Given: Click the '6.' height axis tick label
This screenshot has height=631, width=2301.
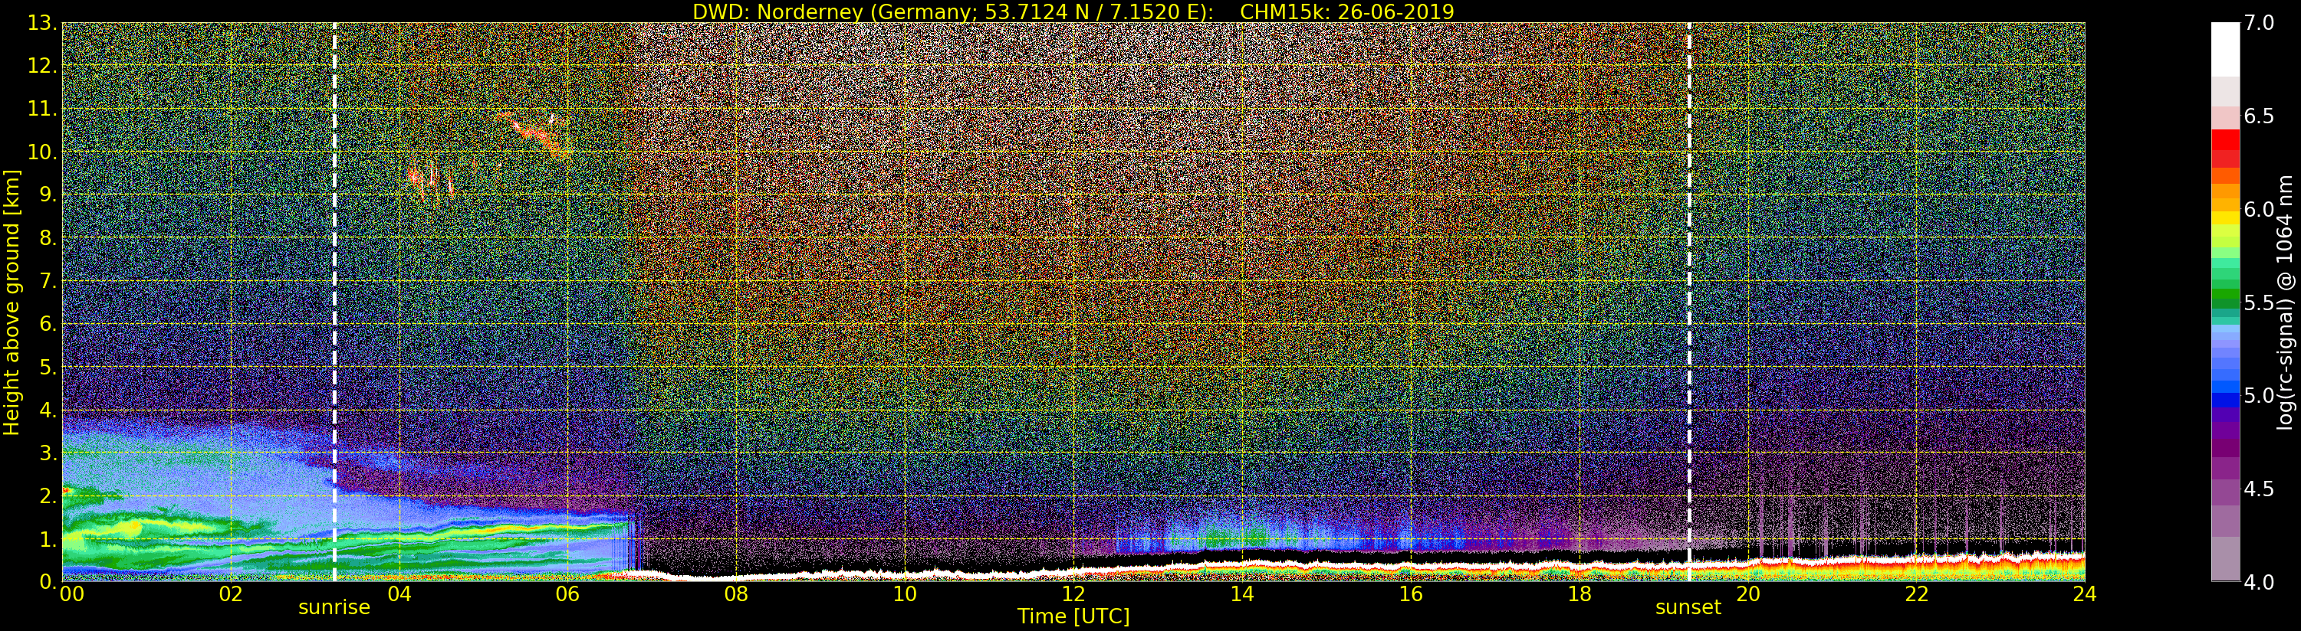Looking at the screenshot, I should (48, 324).
